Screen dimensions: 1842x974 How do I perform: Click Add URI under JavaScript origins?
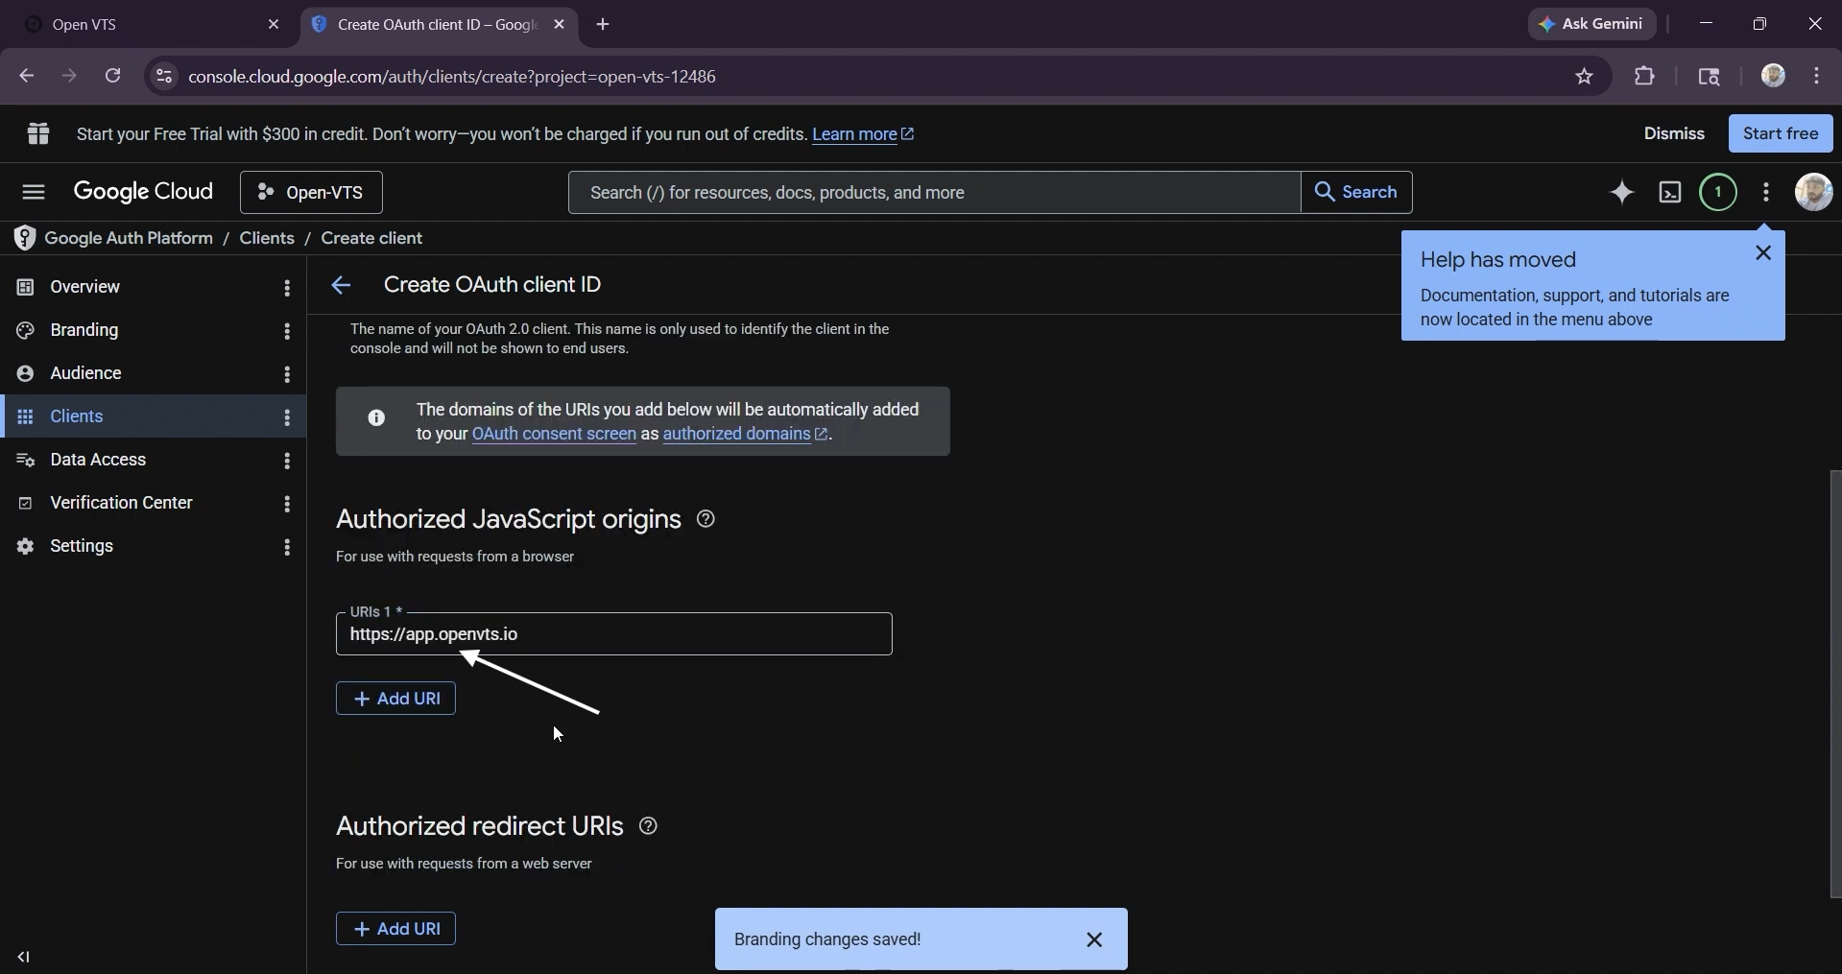[395, 699]
